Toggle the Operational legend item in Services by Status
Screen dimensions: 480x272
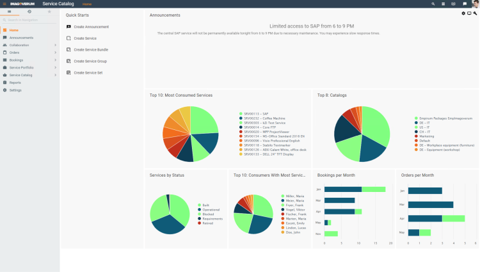209,209
